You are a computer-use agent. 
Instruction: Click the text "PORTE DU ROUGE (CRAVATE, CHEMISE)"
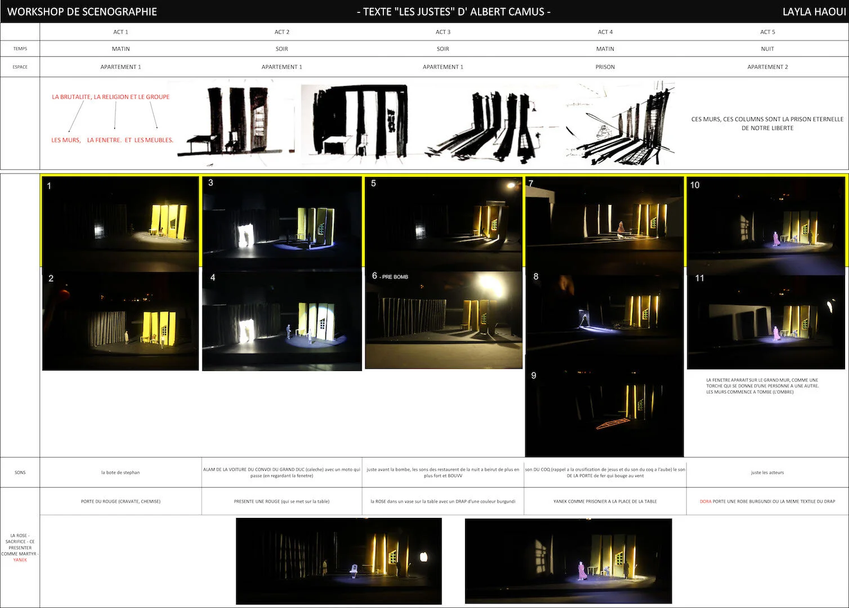click(x=120, y=502)
